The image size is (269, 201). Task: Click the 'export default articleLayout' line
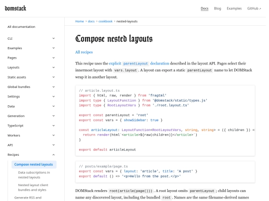108,149
